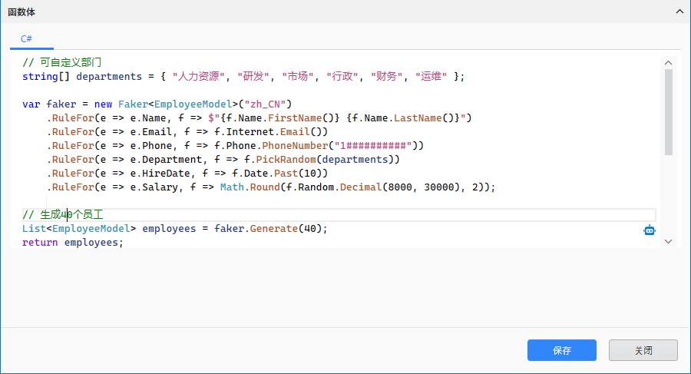The image size is (691, 374).
Task: Click the editor scrollbar down arrow
Action: point(668,241)
